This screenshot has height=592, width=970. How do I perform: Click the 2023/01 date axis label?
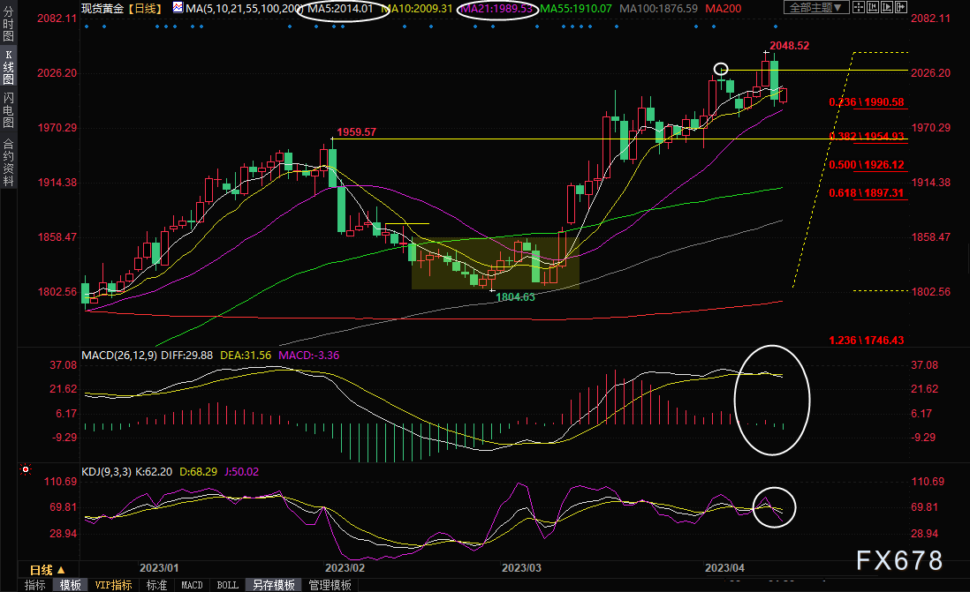(159, 568)
